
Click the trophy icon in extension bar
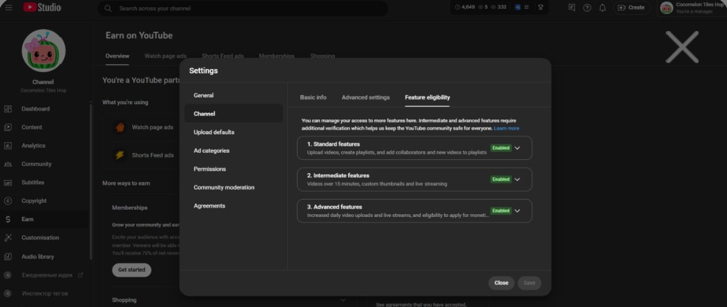[540, 7]
